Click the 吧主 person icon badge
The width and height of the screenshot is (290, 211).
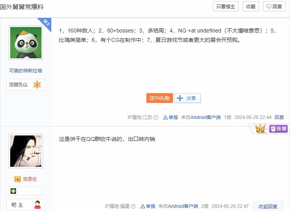38,205
